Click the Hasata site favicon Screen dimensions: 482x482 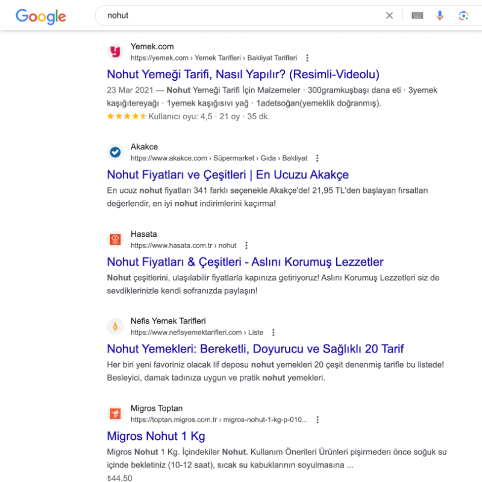(x=115, y=239)
